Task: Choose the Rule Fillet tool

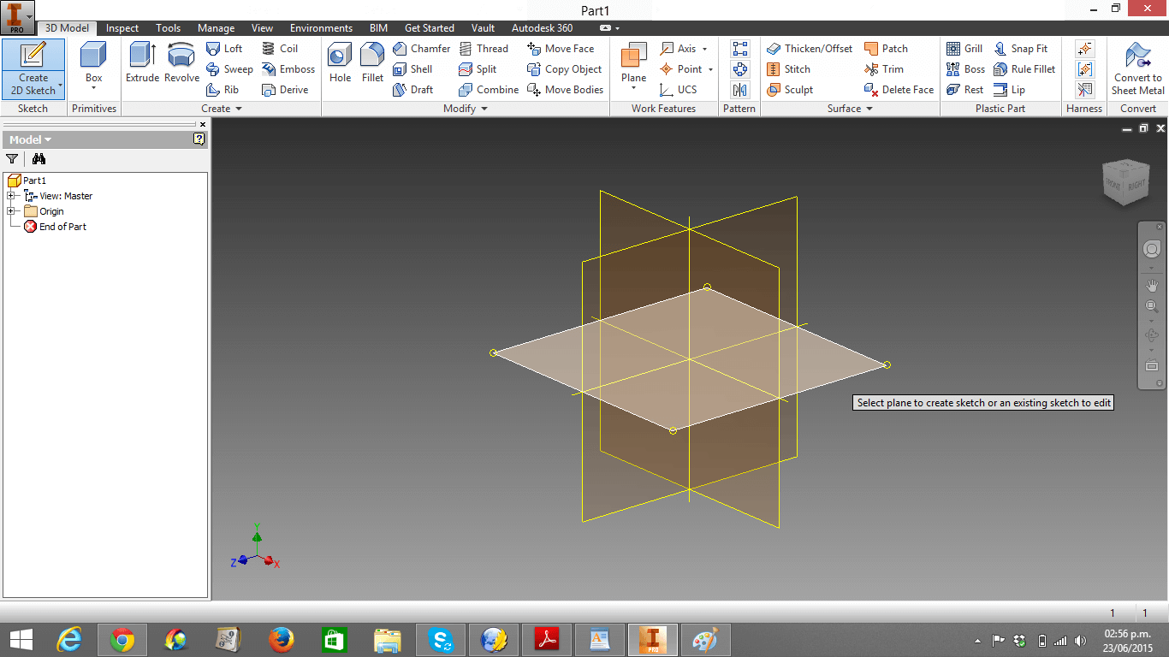Action: point(1024,69)
